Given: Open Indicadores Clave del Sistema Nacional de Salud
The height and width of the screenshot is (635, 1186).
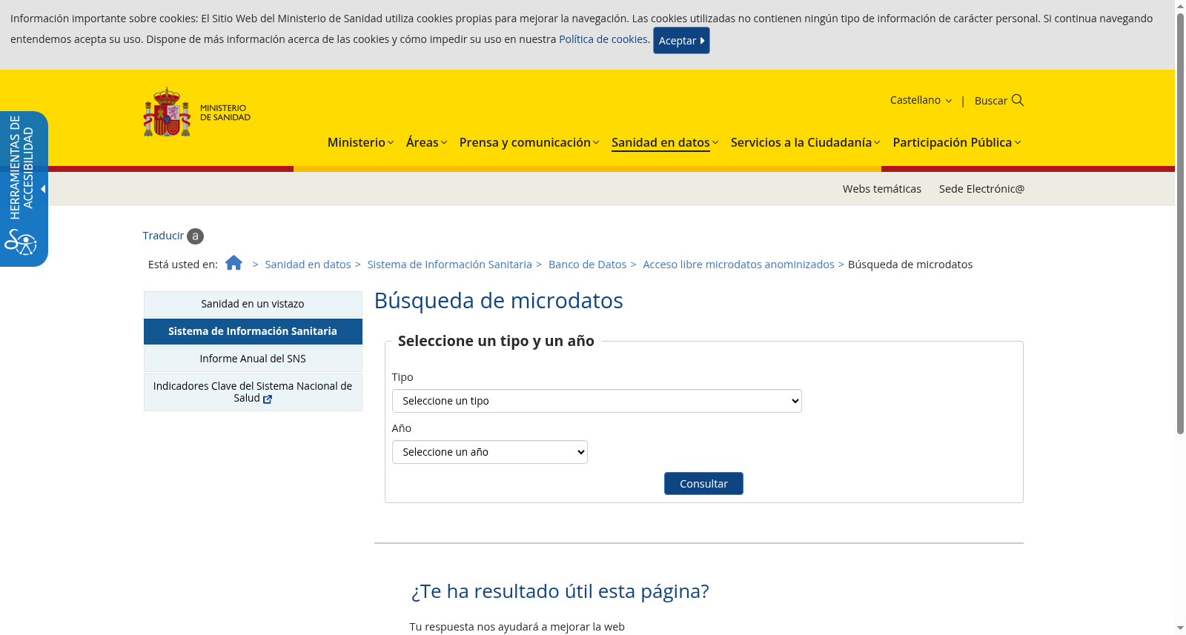Looking at the screenshot, I should tap(253, 392).
